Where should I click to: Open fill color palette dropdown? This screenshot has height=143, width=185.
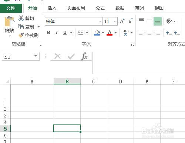click(103, 33)
